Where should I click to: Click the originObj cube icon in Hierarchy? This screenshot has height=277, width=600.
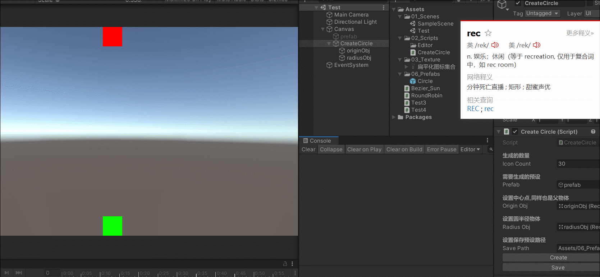[342, 51]
